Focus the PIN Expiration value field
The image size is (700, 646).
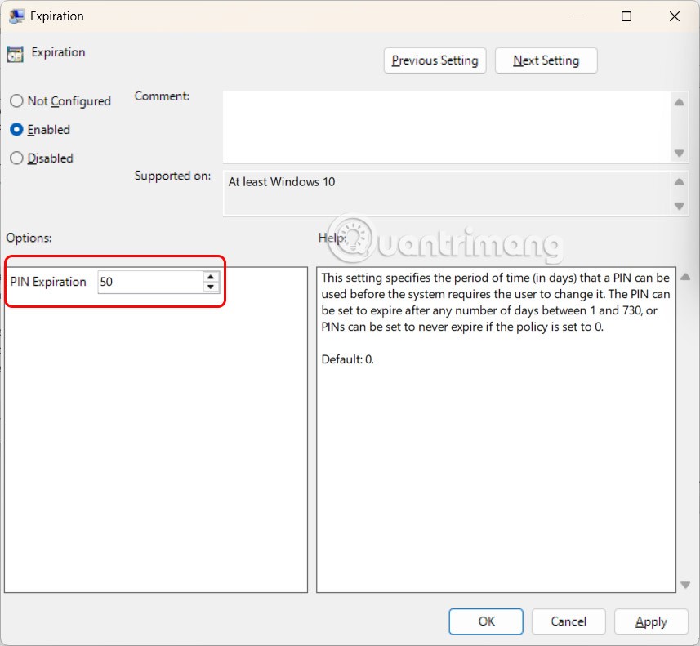149,282
